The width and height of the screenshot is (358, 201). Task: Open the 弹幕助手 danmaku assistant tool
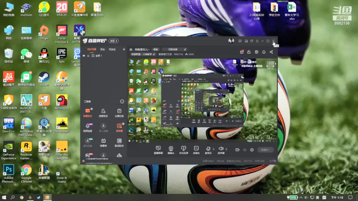[x=87, y=113]
